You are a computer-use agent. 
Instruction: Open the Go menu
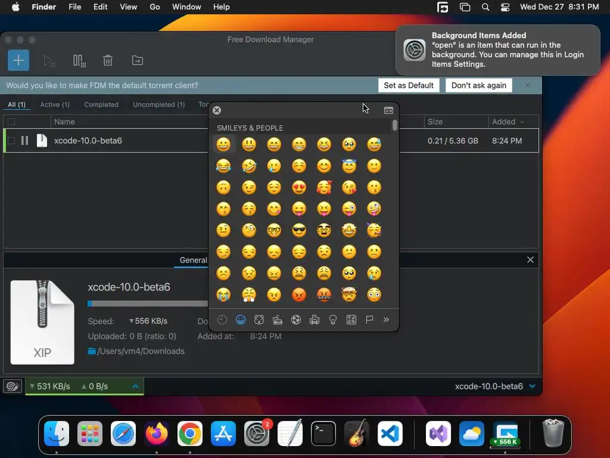point(155,7)
